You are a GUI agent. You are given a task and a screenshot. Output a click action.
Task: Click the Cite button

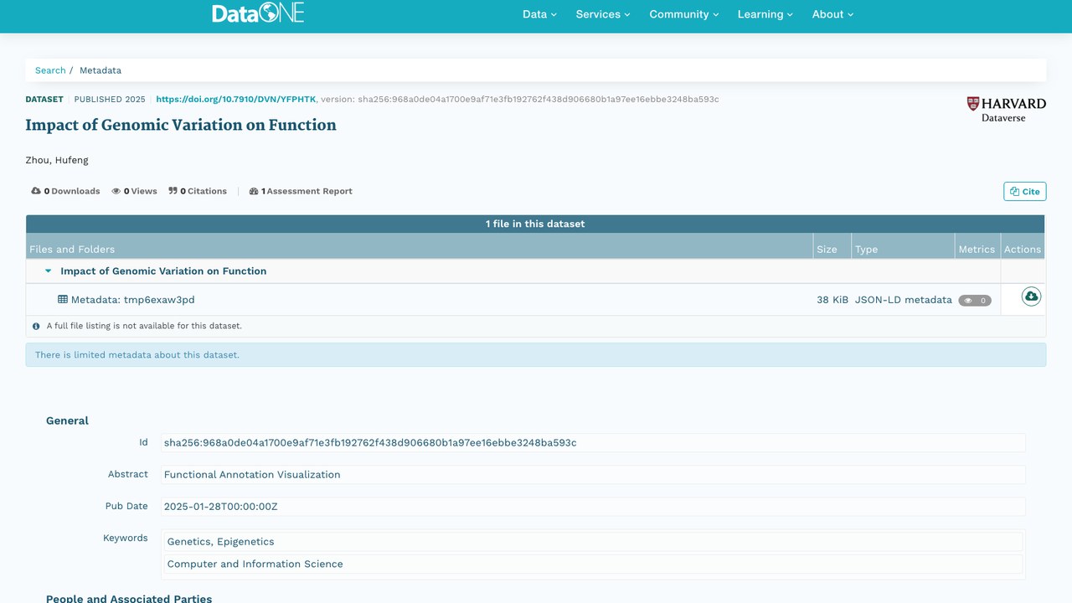click(x=1025, y=192)
